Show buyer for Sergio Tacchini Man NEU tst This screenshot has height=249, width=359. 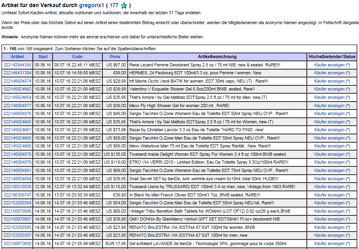click(329, 203)
